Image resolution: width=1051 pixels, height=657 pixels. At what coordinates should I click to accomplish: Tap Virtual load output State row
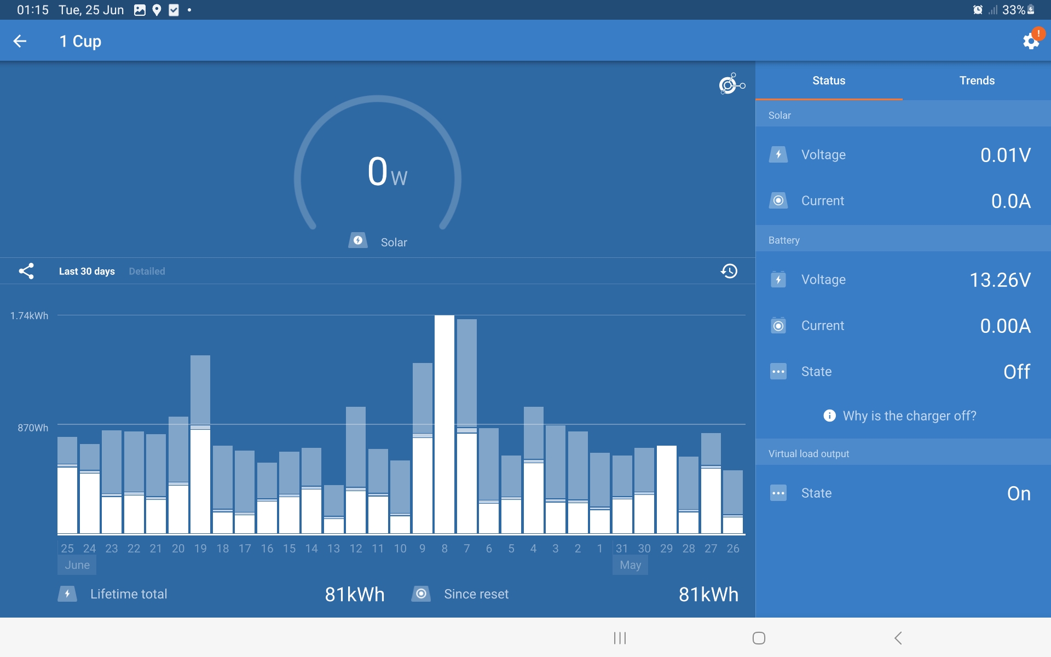(903, 493)
